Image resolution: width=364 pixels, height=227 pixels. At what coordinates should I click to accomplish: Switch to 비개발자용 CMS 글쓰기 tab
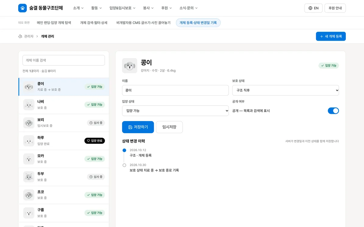point(143,23)
